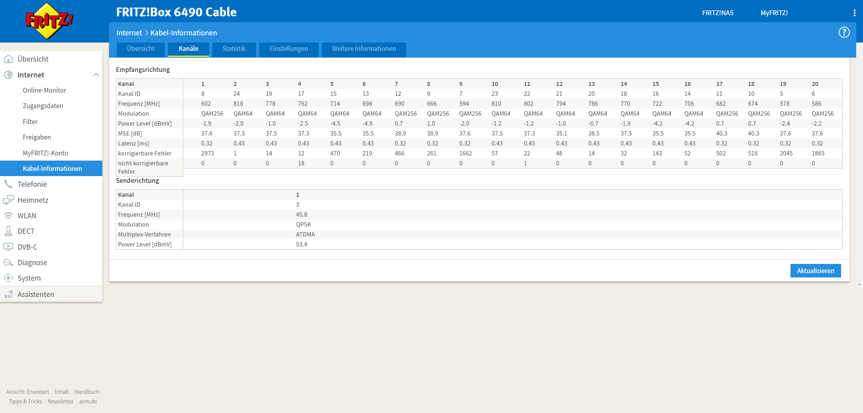Click the Heimnetz network devices icon

[x=8, y=200]
